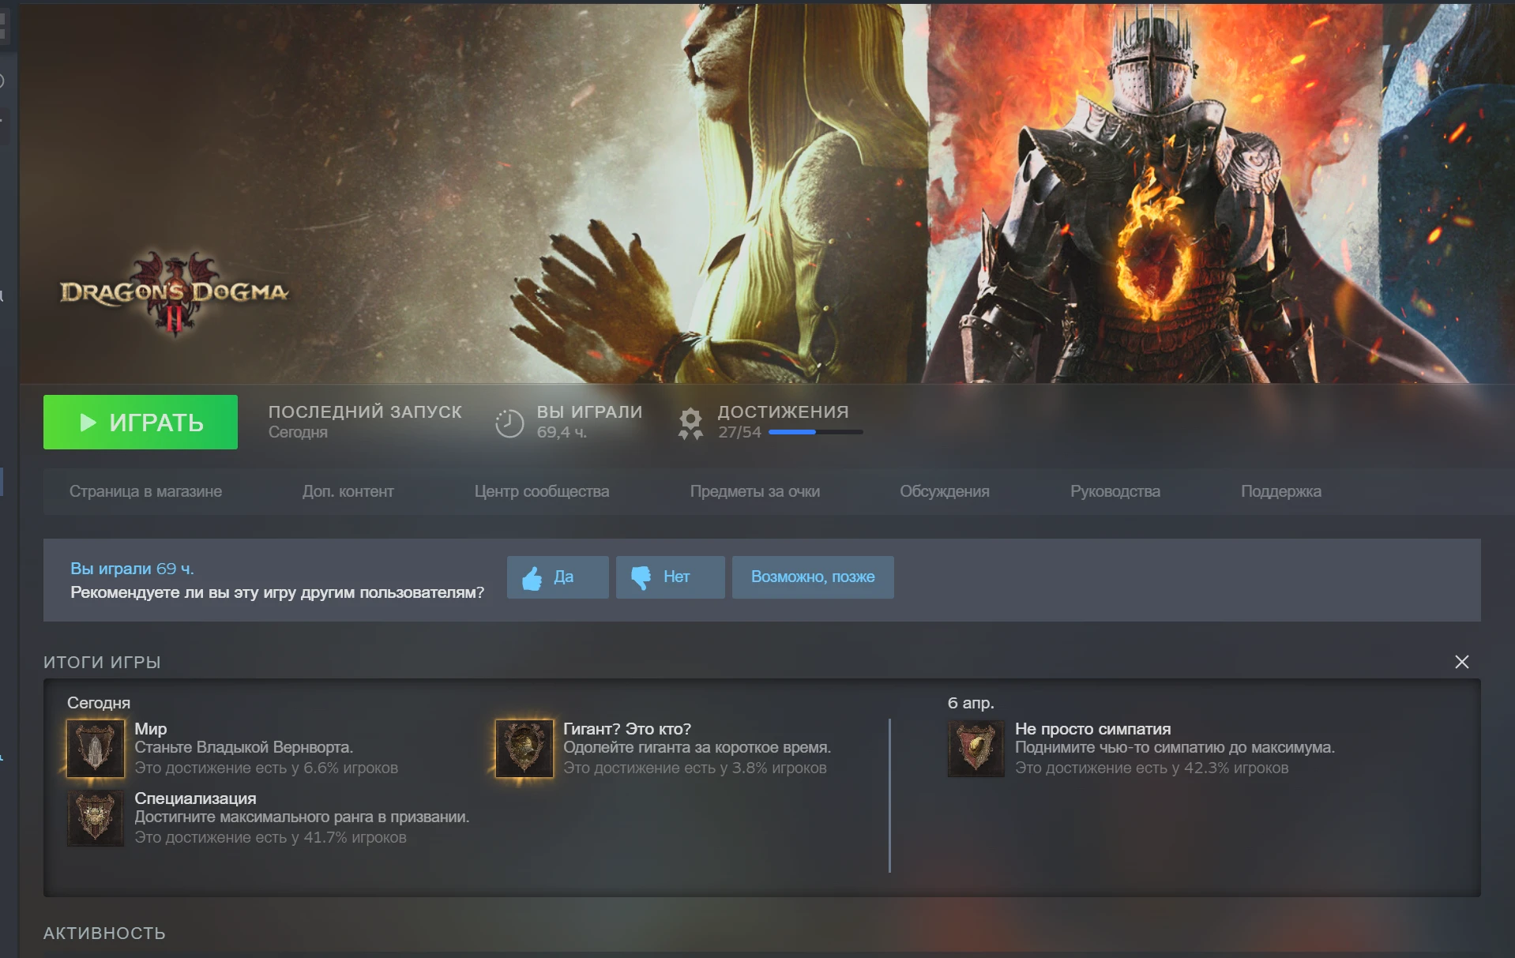The height and width of the screenshot is (958, 1515).
Task: Close the ИТОГИ ИГРЫ section
Action: (1462, 662)
